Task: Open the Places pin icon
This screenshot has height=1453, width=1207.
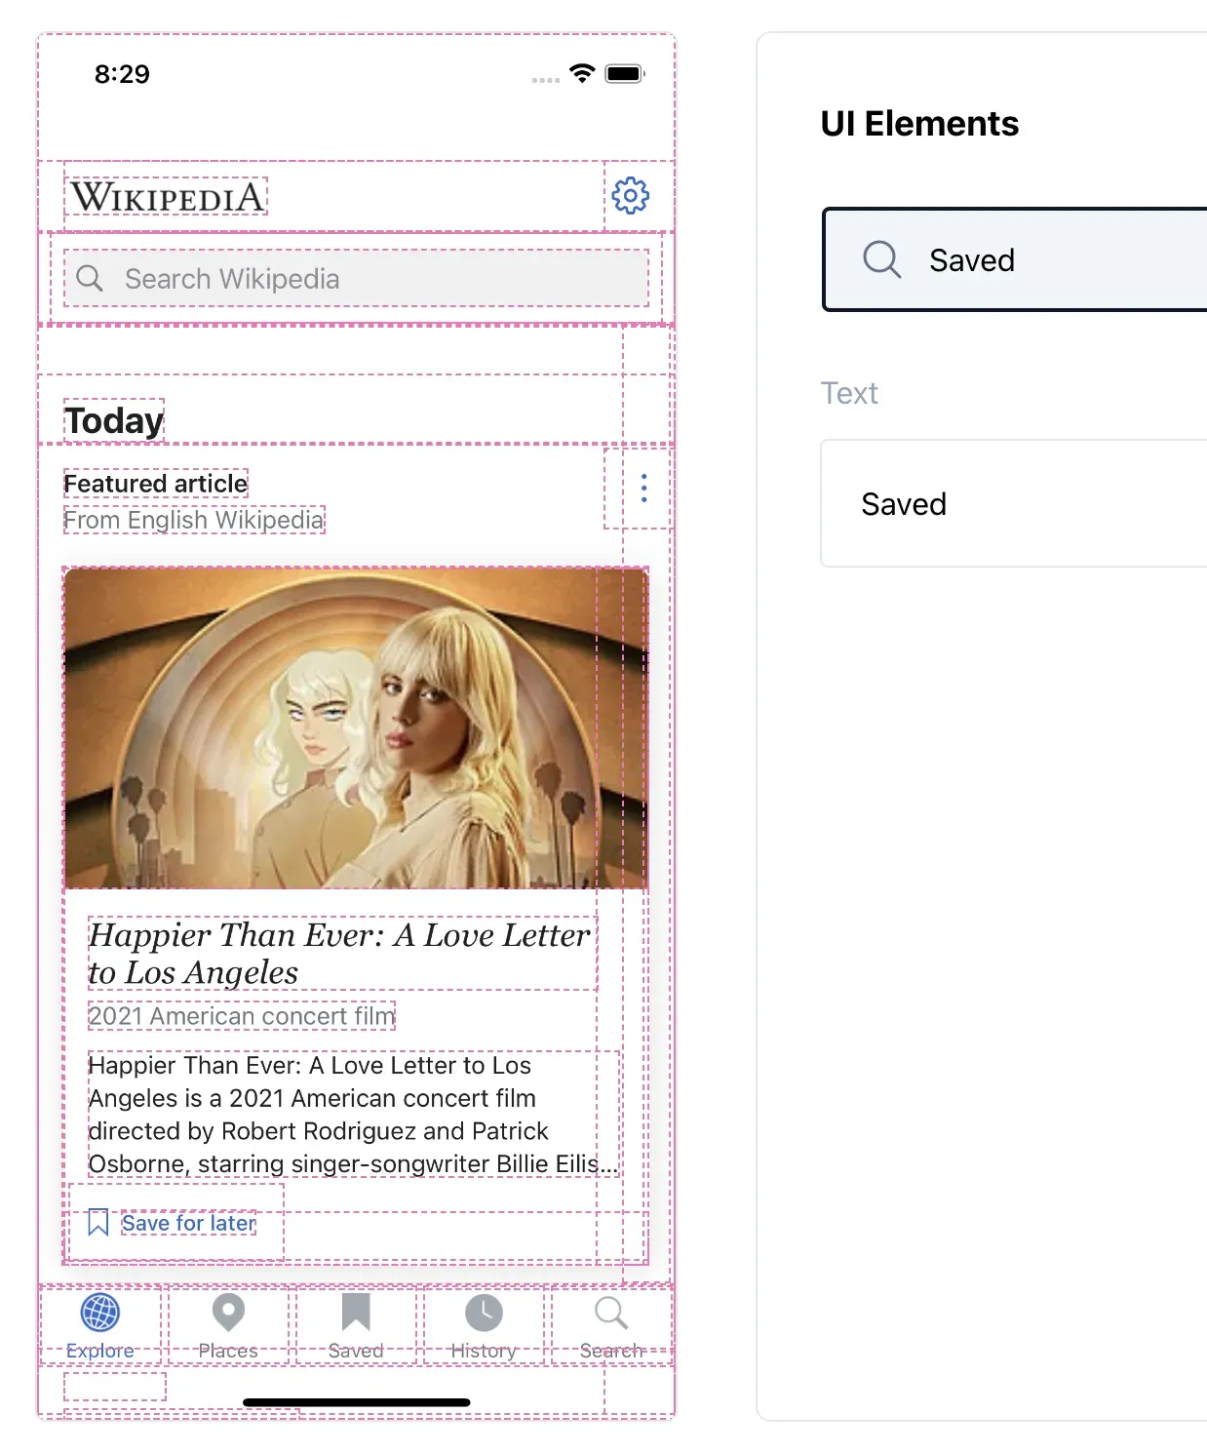Action: (228, 1313)
